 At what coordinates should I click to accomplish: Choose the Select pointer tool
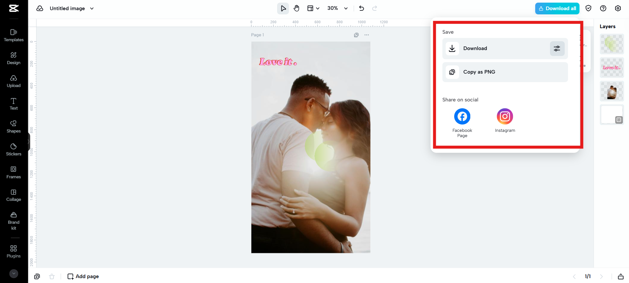[283, 8]
